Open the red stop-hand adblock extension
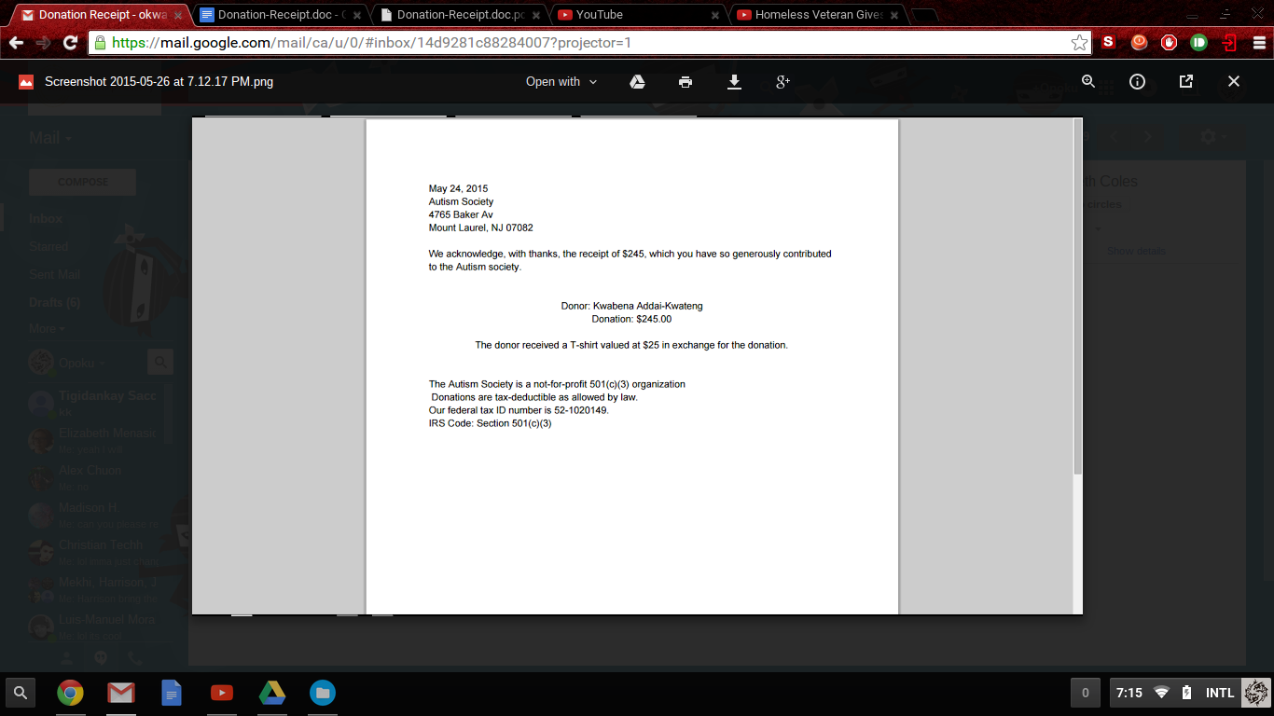 pos(1169,43)
